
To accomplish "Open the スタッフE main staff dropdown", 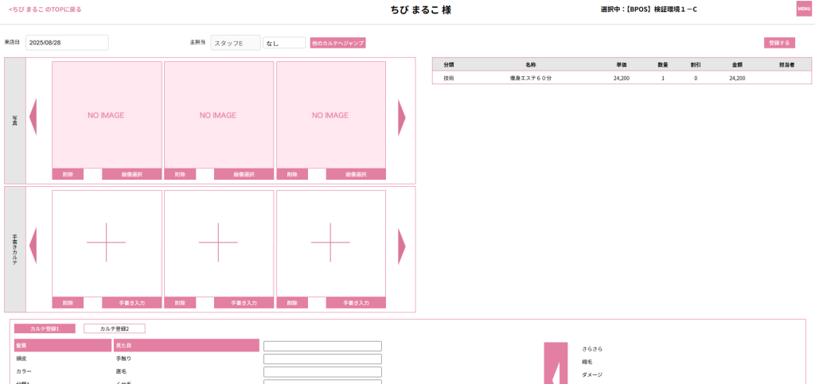I will [236, 43].
